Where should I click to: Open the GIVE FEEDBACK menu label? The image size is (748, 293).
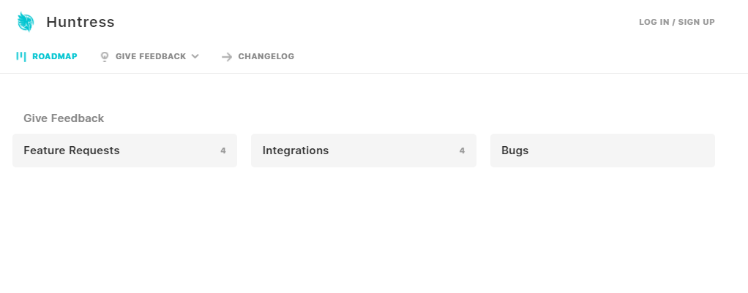(x=151, y=56)
